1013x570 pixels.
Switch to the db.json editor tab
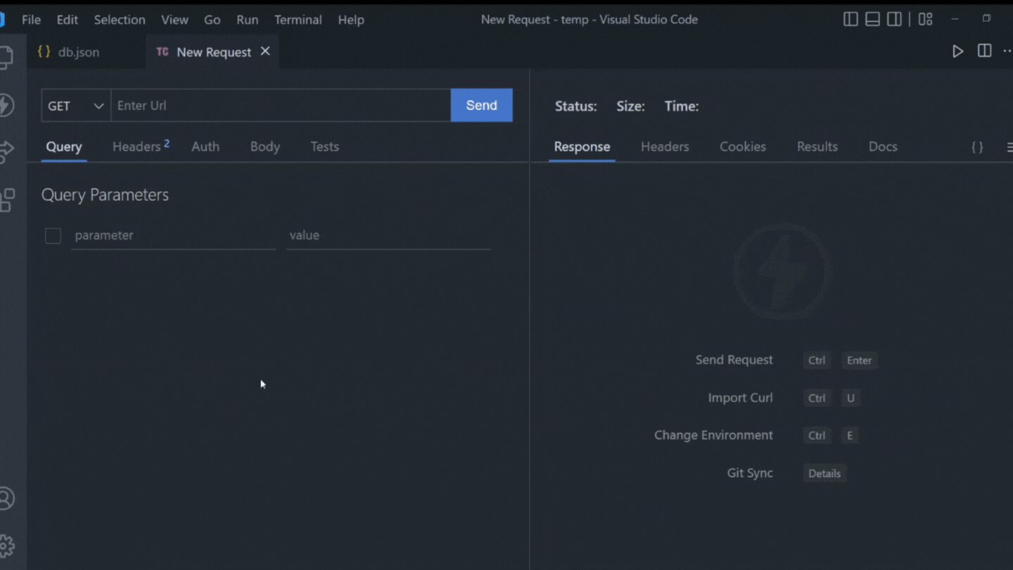point(86,52)
